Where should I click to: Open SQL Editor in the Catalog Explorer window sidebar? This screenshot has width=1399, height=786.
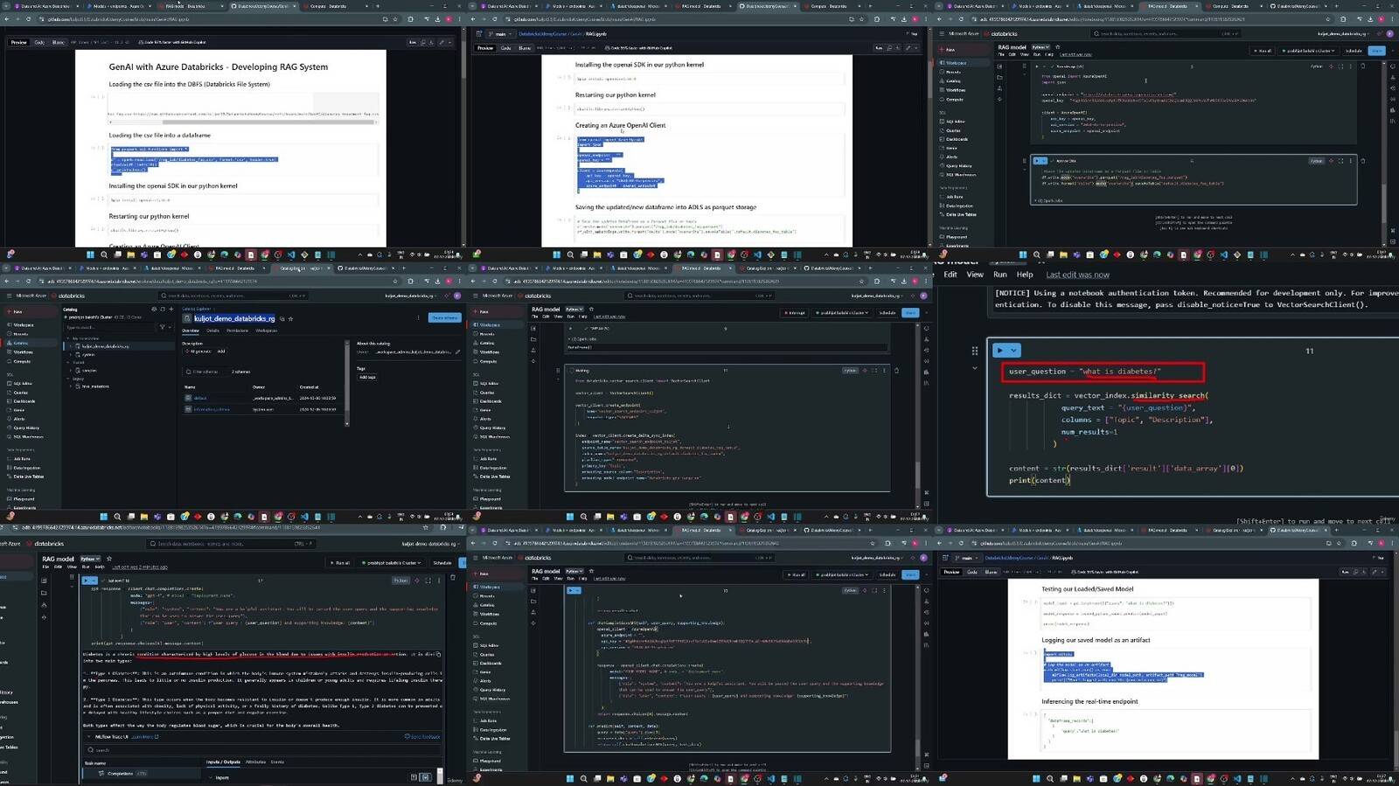tap(22, 383)
